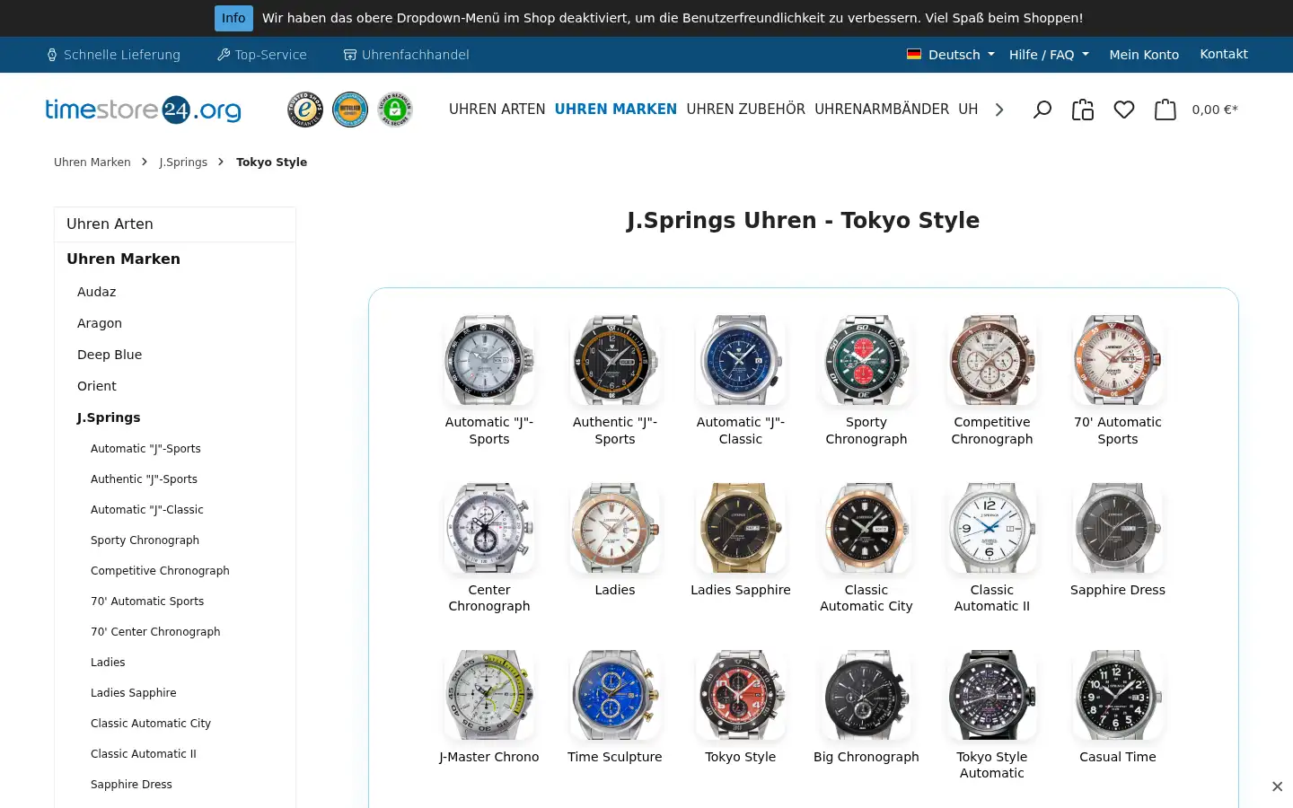Click Automatic "J"-Classic blue watch thumbnail
The image size is (1293, 808).
pos(741,360)
